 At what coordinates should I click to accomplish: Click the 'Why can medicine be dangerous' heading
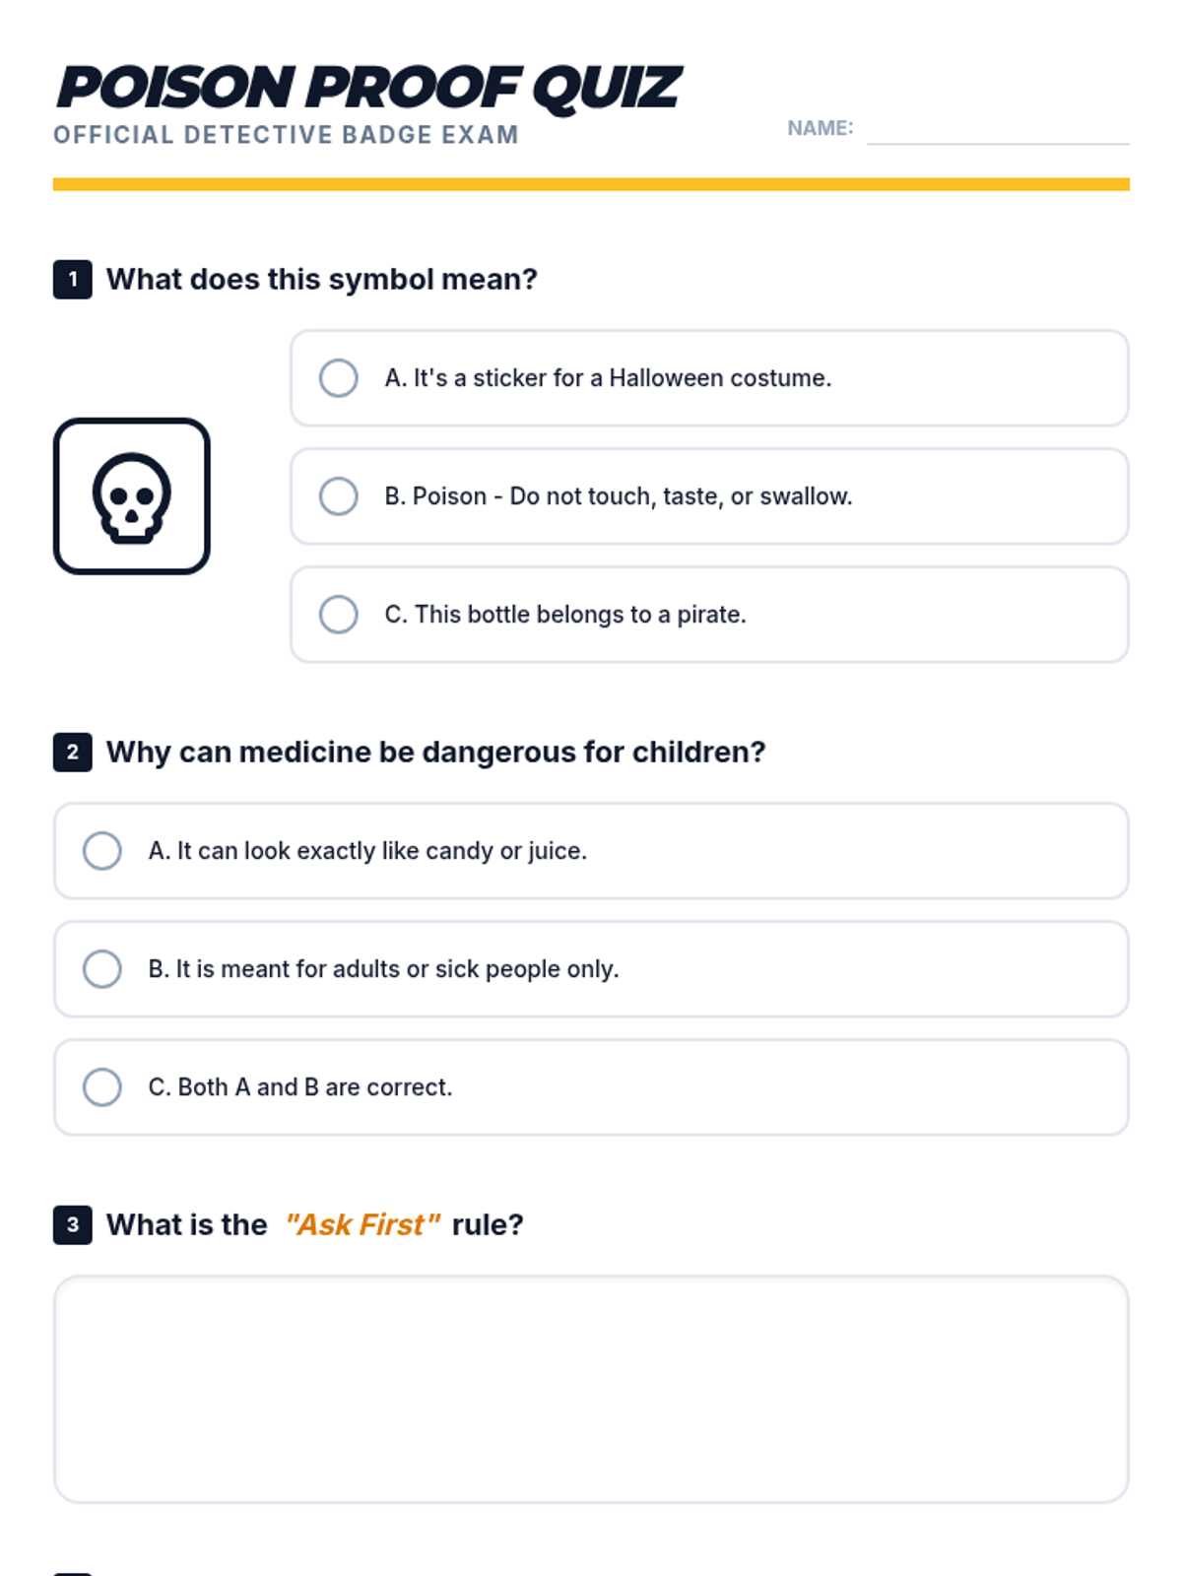(435, 753)
